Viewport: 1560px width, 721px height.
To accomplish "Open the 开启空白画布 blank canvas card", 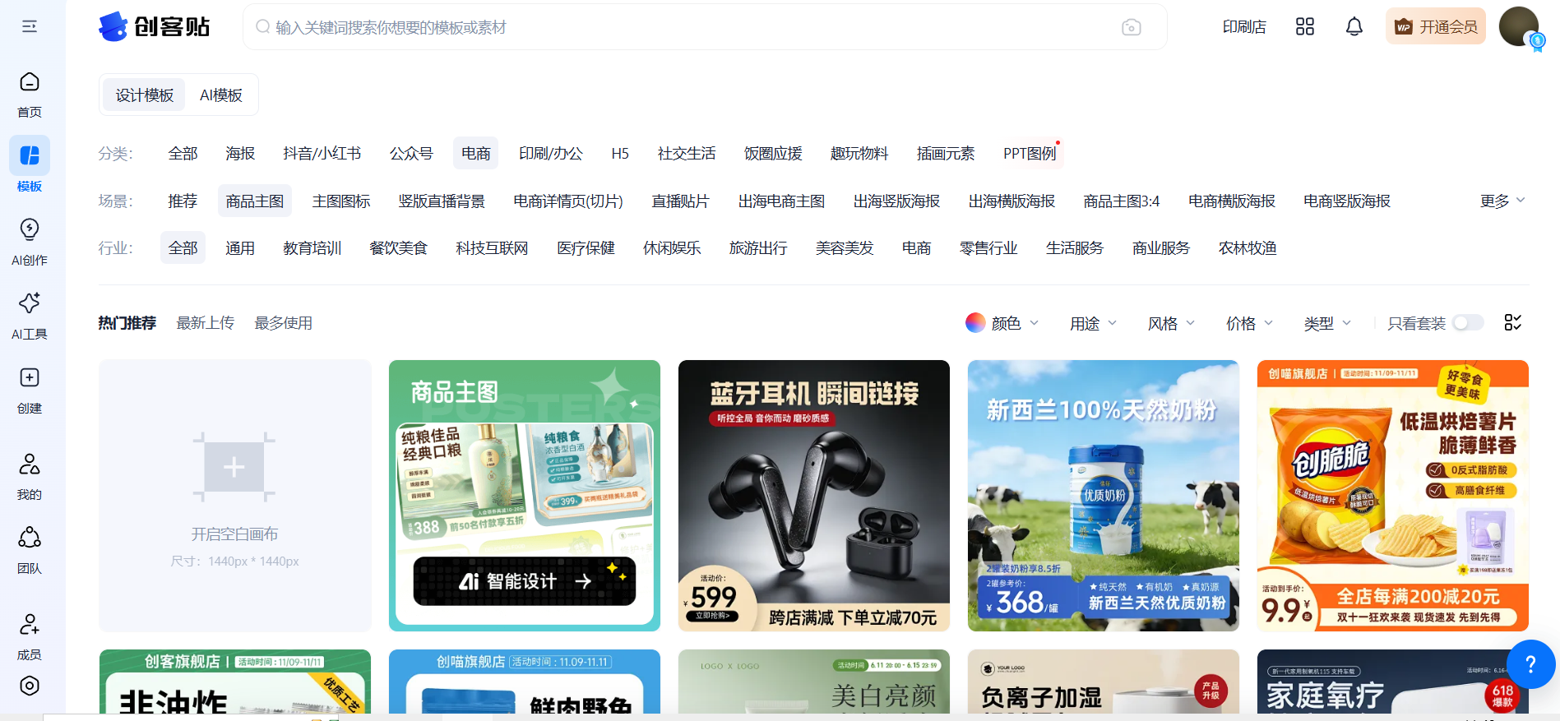I will point(235,496).
